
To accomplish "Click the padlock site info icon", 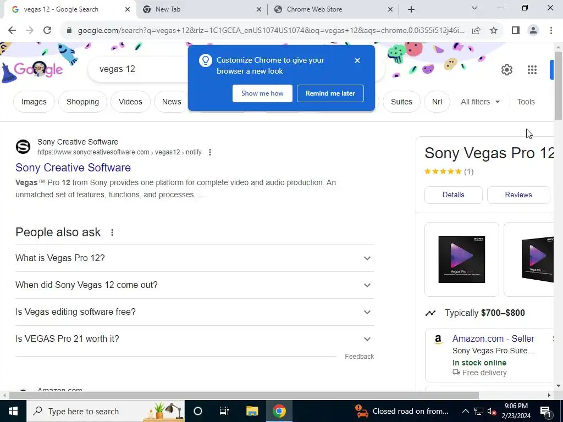I will (x=69, y=31).
